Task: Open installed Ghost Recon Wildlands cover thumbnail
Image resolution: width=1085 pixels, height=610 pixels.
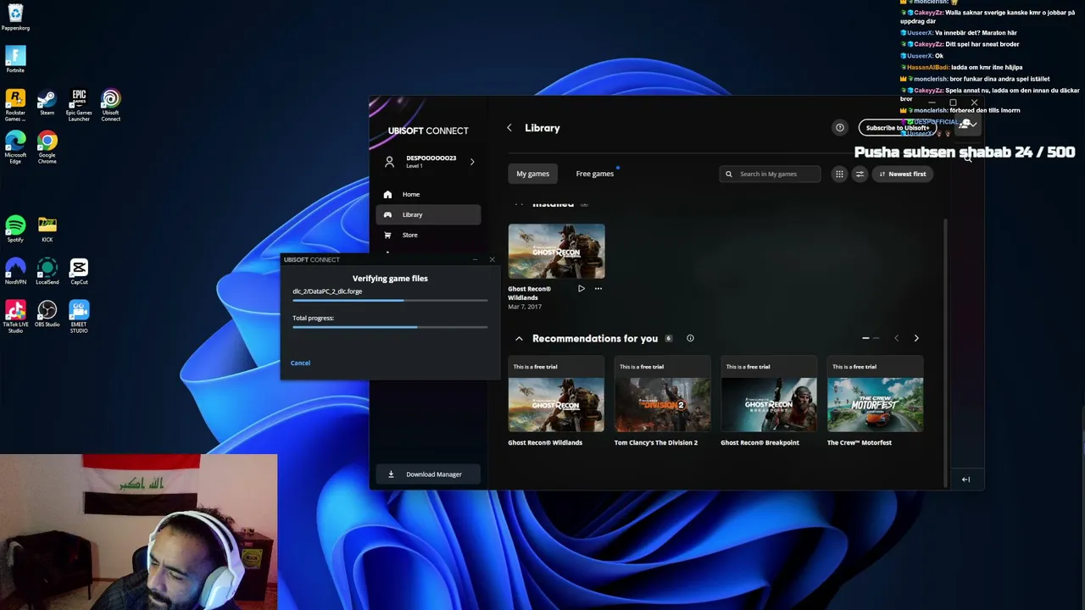Action: pyautogui.click(x=556, y=252)
